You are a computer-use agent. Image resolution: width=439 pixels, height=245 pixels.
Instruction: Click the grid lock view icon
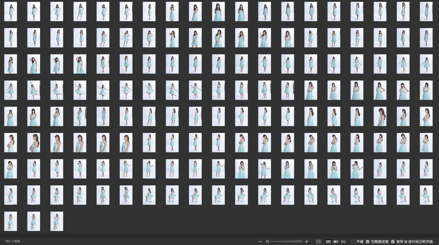[x=319, y=242]
